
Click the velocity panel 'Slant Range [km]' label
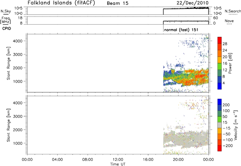[x=8, y=125]
